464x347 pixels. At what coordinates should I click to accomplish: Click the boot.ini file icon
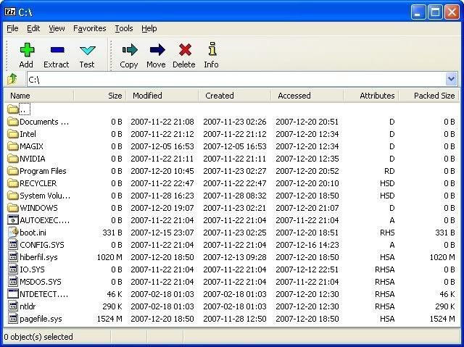pos(13,233)
